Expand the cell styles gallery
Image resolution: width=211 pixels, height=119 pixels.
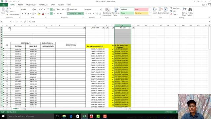[x=150, y=14]
